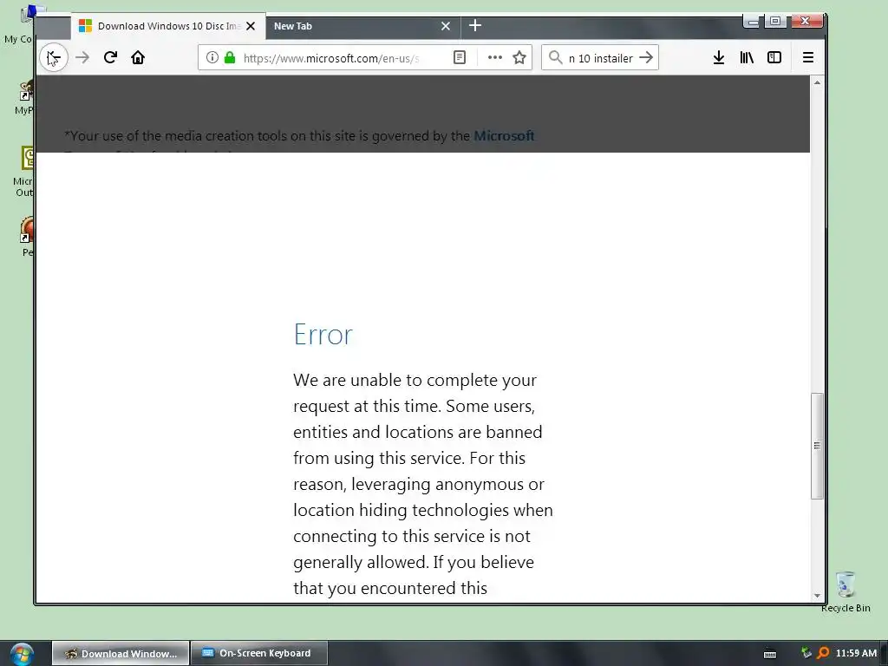Open the Firefox home page

point(138,57)
